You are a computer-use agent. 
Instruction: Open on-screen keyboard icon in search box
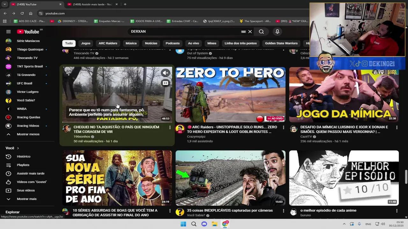click(x=244, y=31)
